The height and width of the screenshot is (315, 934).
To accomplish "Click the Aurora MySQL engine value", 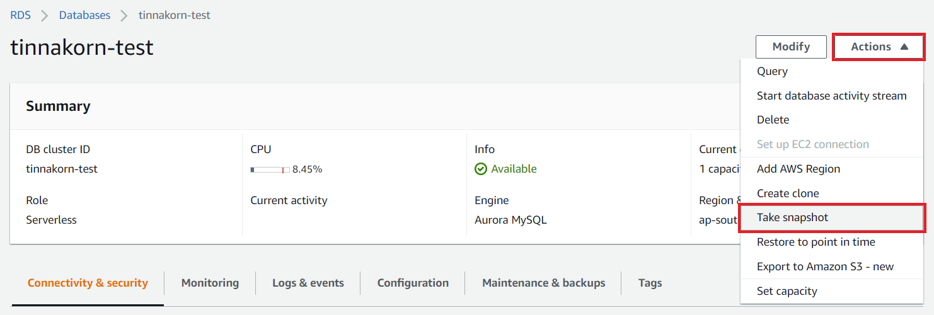I will coord(510,220).
